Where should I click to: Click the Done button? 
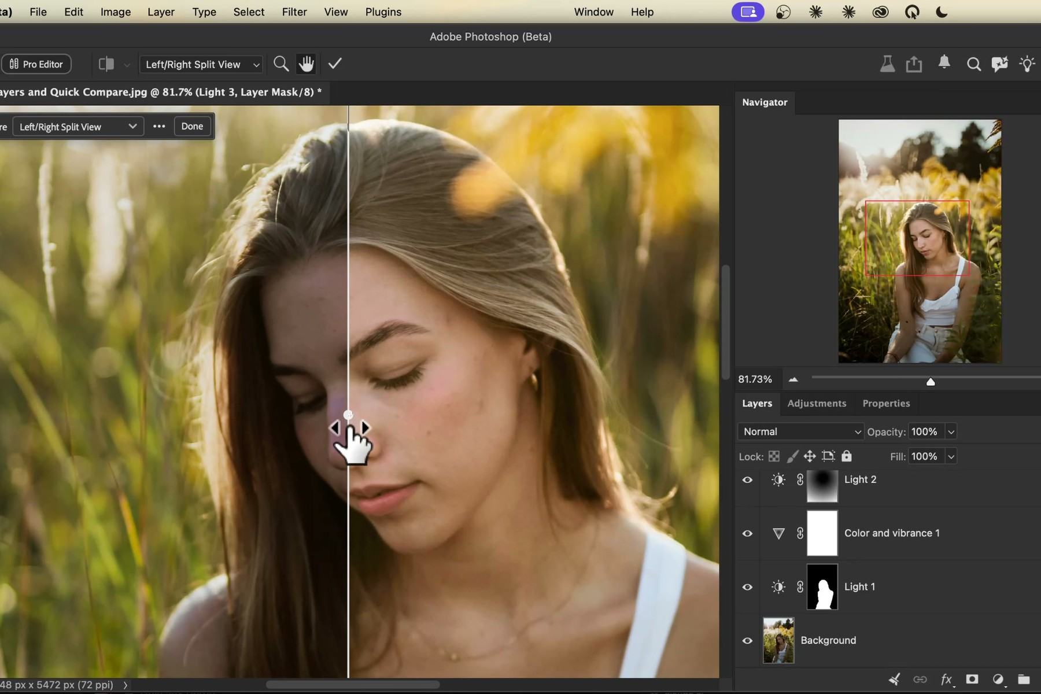[192, 126]
